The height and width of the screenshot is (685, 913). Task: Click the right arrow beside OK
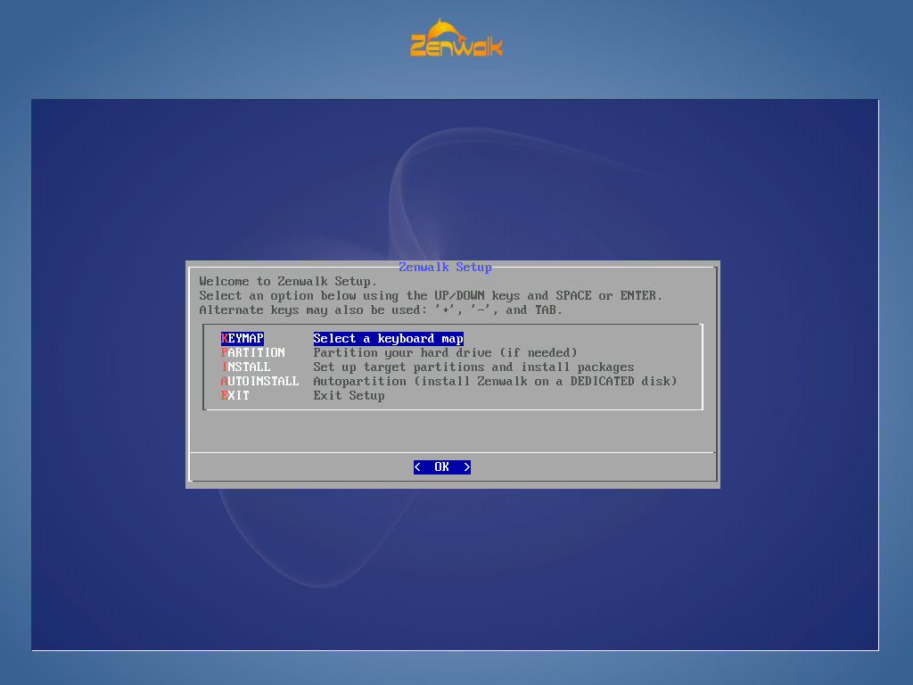click(467, 466)
